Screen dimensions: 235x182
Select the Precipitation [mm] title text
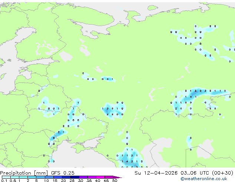point(24,173)
